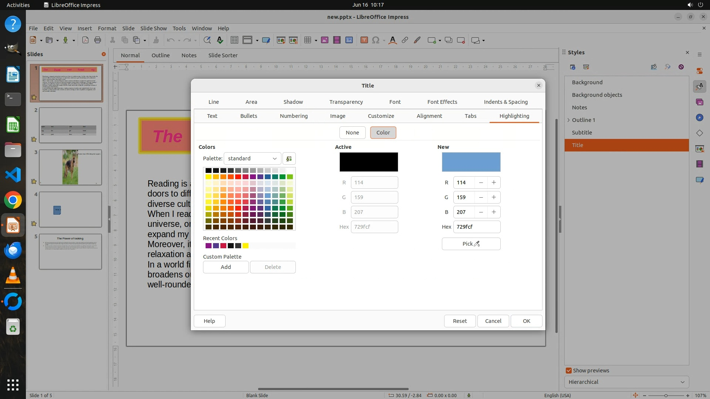Uncheck the Show previews checkbox
Viewport: 710px width, 399px height.
(569, 371)
